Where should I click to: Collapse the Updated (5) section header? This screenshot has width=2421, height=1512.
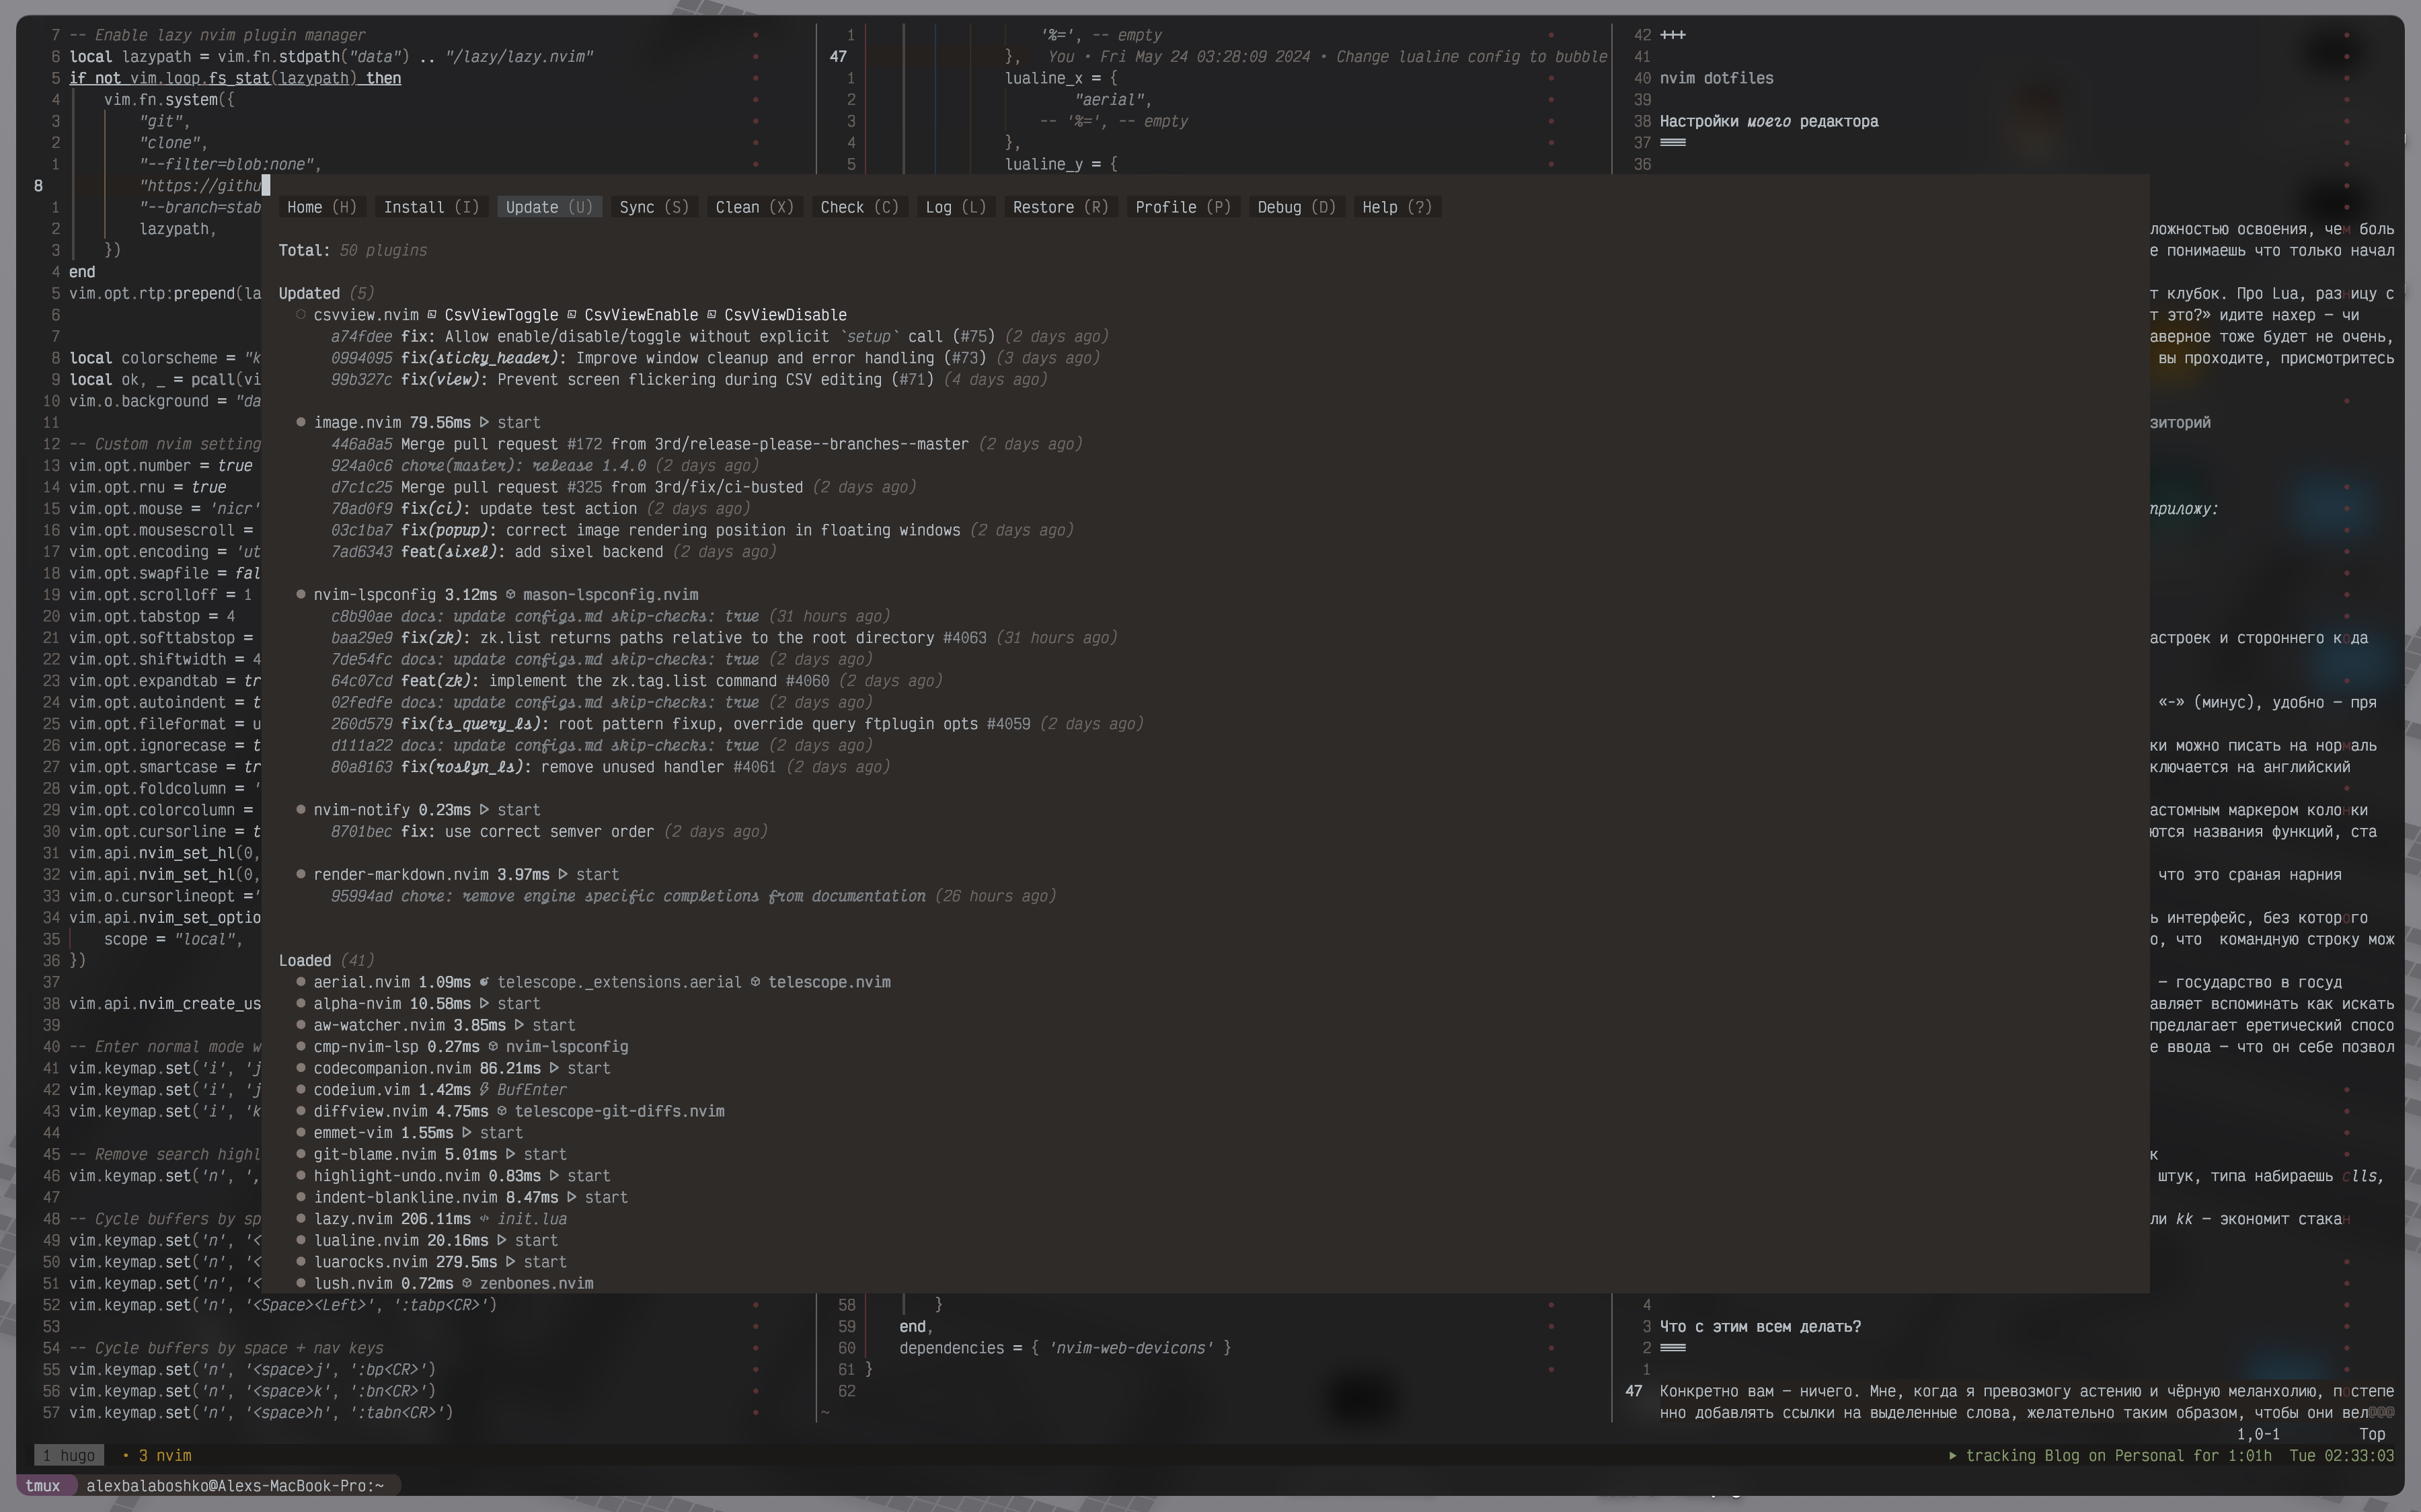[x=309, y=293]
